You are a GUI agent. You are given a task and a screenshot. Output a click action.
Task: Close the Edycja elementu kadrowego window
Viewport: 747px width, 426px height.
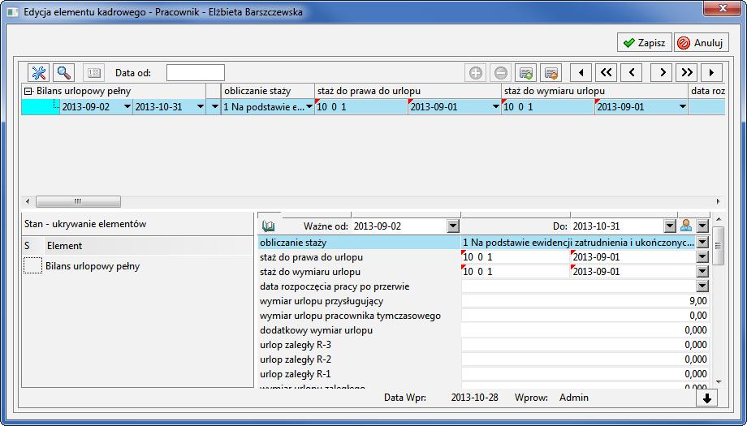click(723, 8)
